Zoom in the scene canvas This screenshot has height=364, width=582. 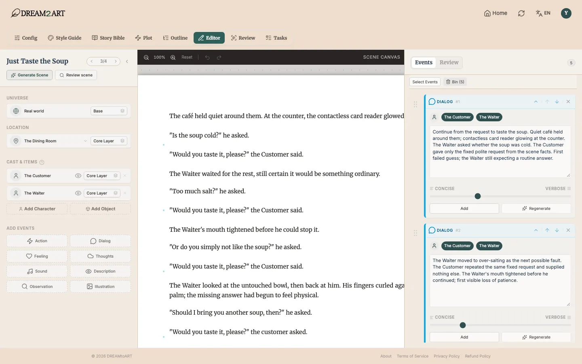coord(173,57)
